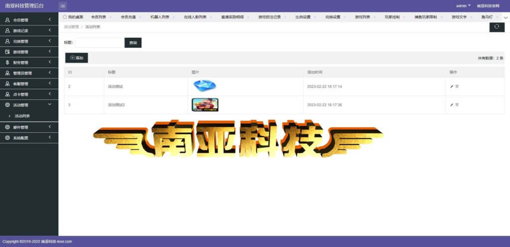Click the 南亚科技管理后台 header title
This screenshot has height=247, width=510.
pos(24,6)
